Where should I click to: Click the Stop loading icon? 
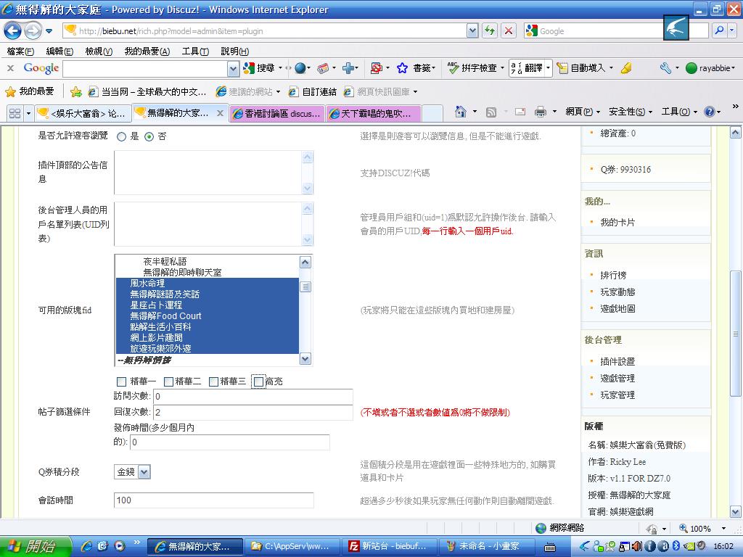click(509, 30)
